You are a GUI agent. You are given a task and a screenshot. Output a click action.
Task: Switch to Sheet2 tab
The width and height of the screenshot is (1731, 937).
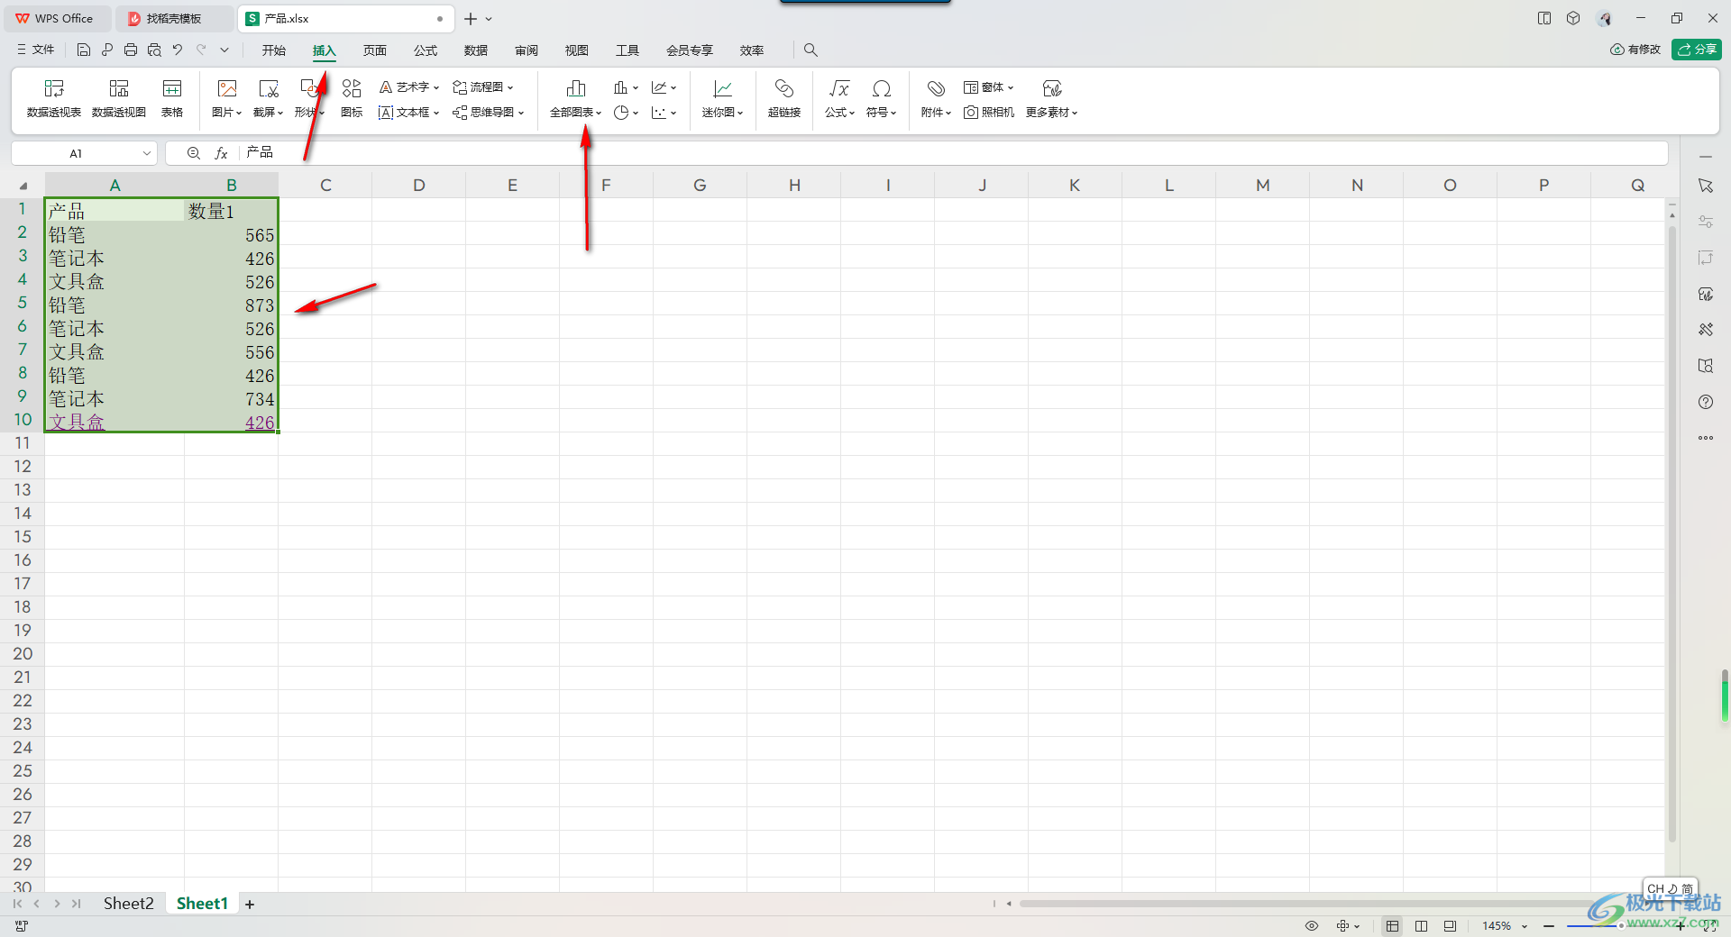pos(128,904)
